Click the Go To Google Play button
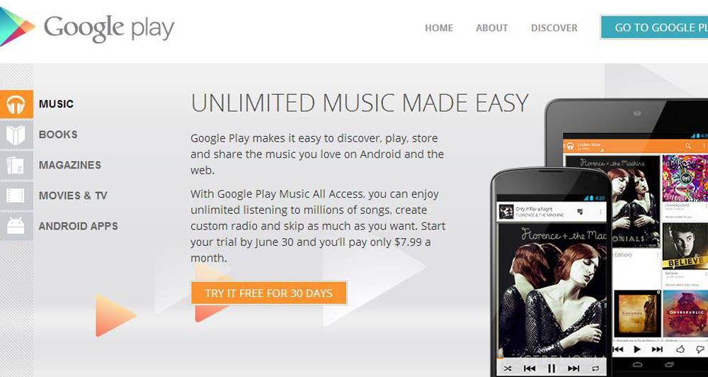 654,27
